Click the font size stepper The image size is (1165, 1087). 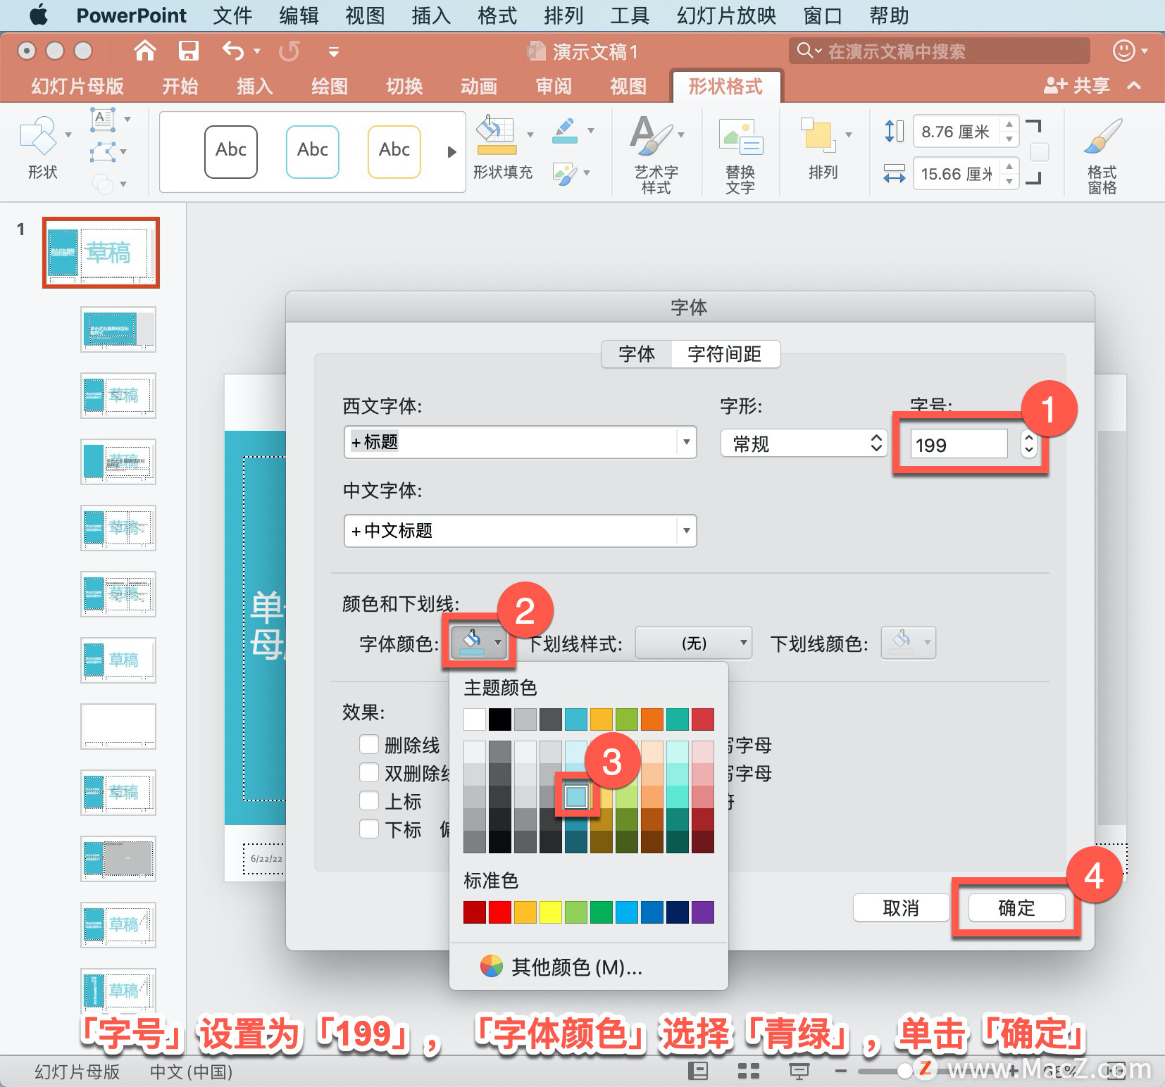(x=1029, y=444)
